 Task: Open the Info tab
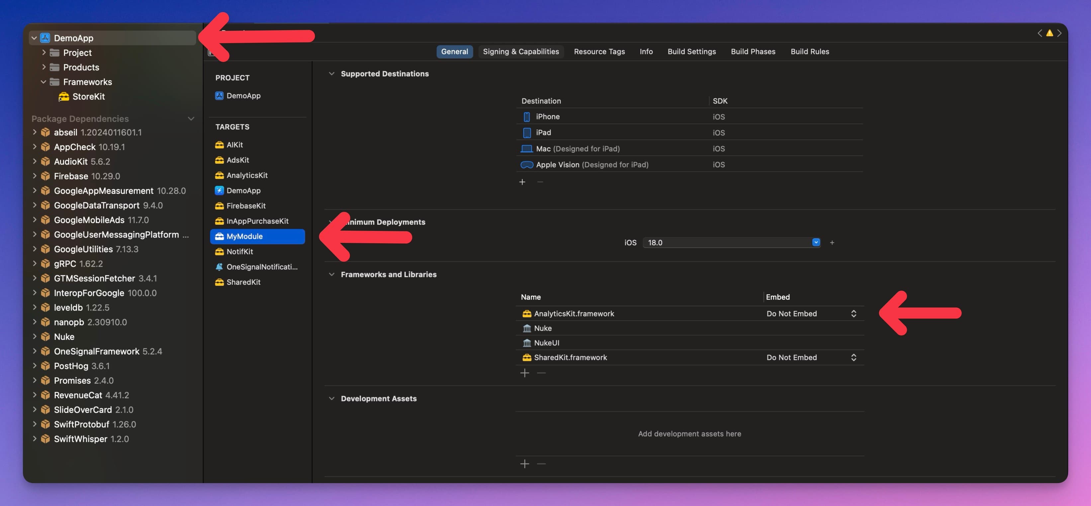click(x=646, y=52)
